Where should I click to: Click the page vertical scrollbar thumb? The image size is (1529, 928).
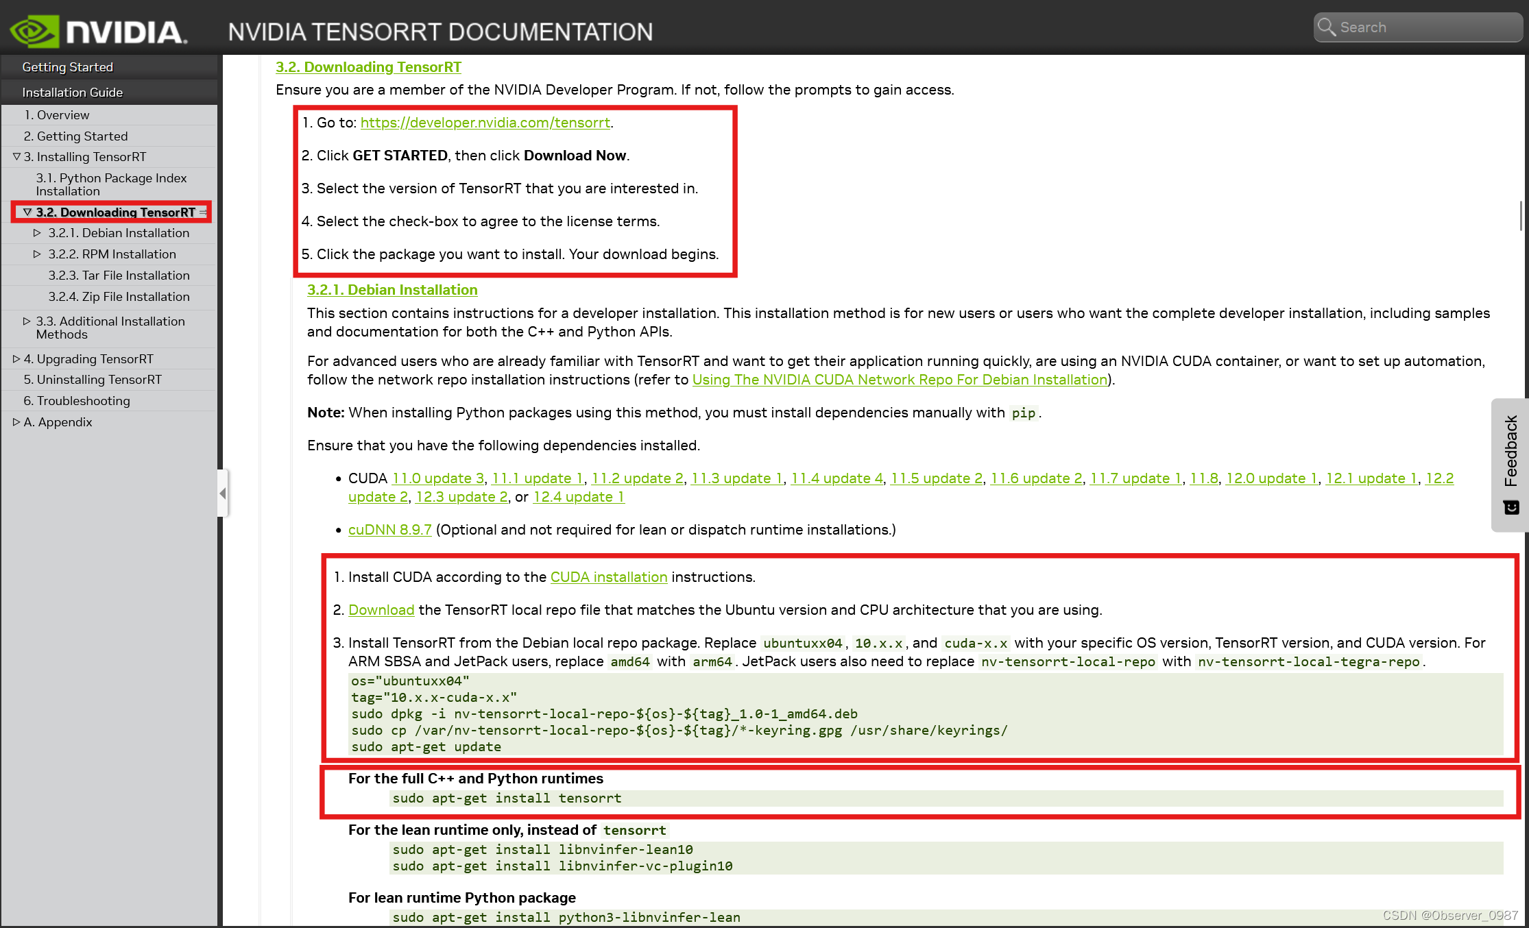point(1521,216)
